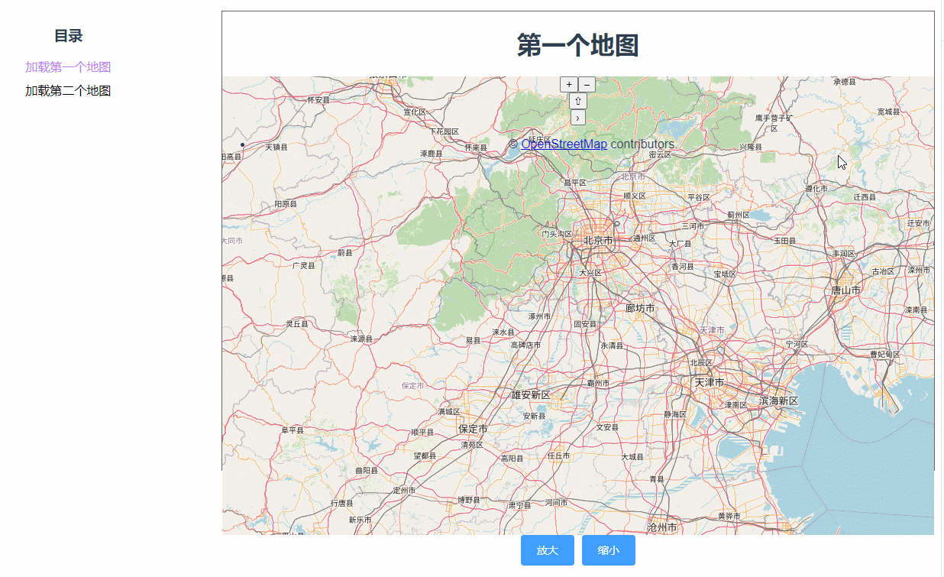This screenshot has width=944, height=577.
Task: Click the 阜平县 label on the map
Action: [x=293, y=430]
